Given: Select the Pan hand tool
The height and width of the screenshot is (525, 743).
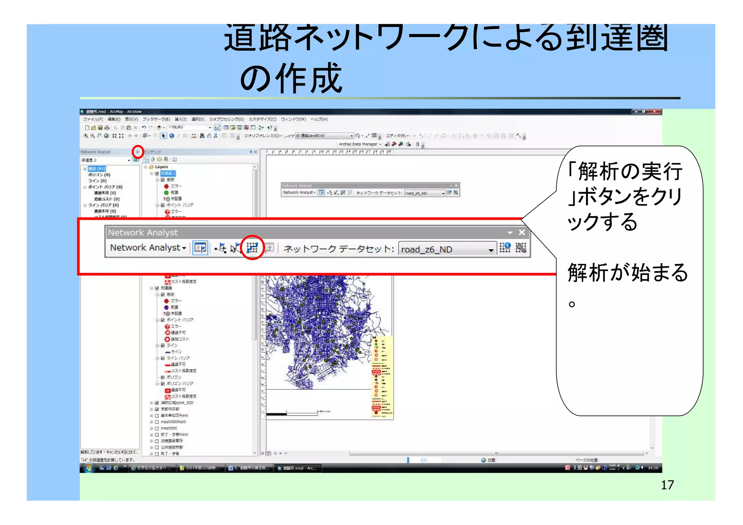Looking at the screenshot, I should (x=99, y=136).
